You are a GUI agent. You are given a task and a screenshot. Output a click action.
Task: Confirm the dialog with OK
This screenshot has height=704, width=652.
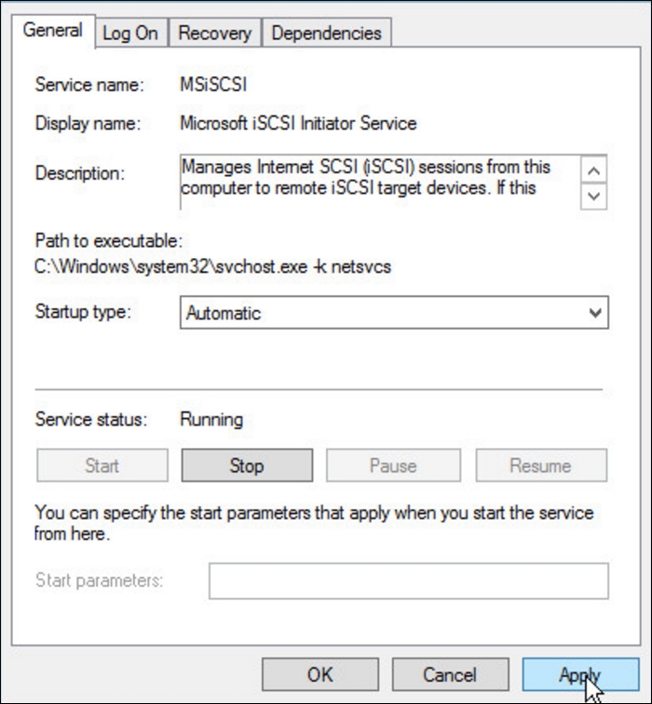(x=320, y=673)
